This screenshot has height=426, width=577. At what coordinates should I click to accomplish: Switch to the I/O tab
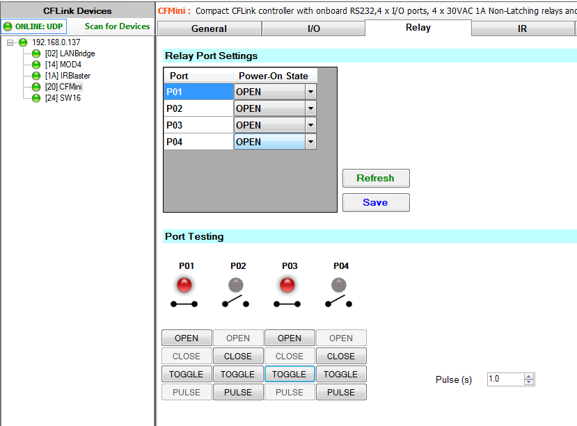313,28
